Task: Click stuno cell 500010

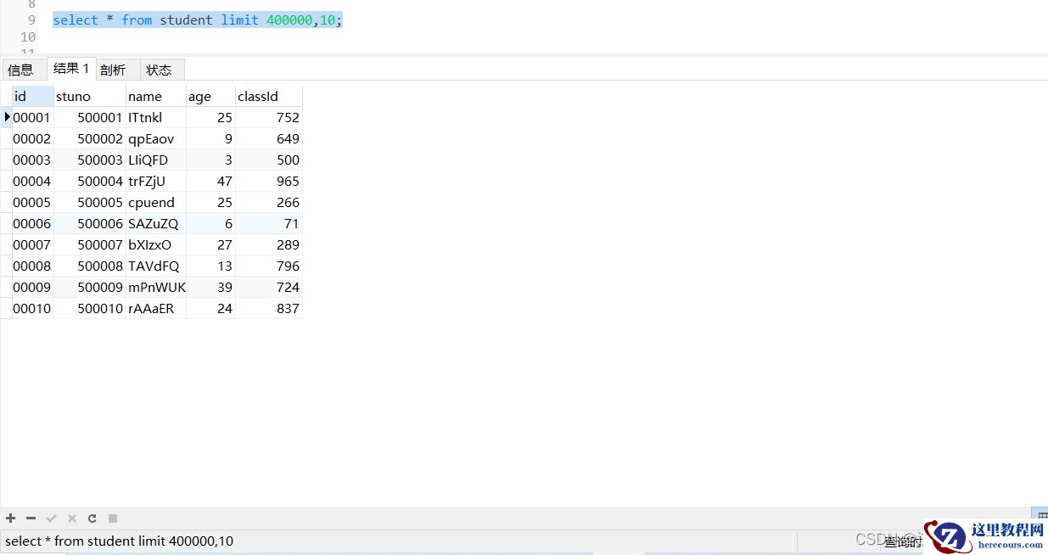Action: [x=90, y=308]
